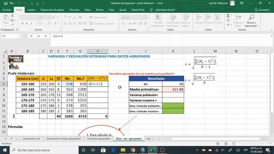The height and width of the screenshot is (154, 274).
Task: Expand the font name dropdown
Action: click(39, 17)
